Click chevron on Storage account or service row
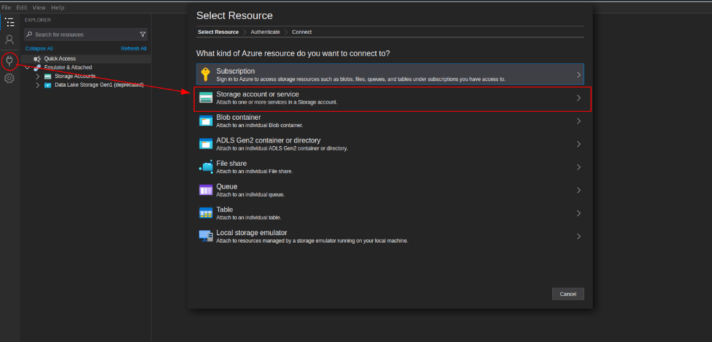 pos(579,98)
